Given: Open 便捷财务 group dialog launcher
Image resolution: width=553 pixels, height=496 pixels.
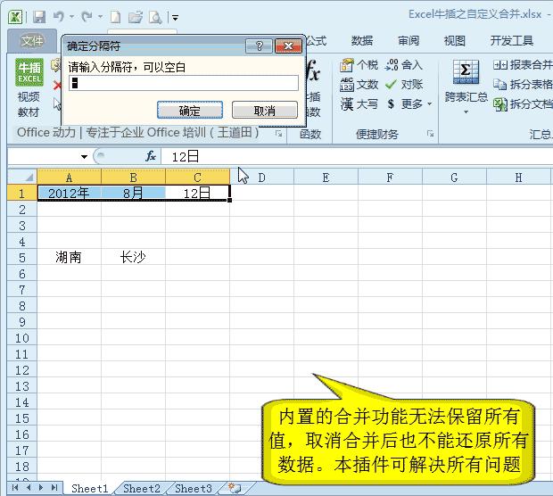Looking at the screenshot, I should coord(430,133).
